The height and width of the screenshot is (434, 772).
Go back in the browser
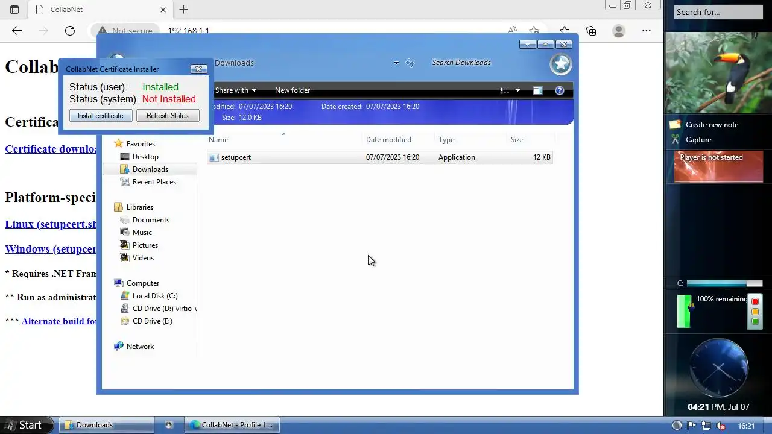click(16, 31)
